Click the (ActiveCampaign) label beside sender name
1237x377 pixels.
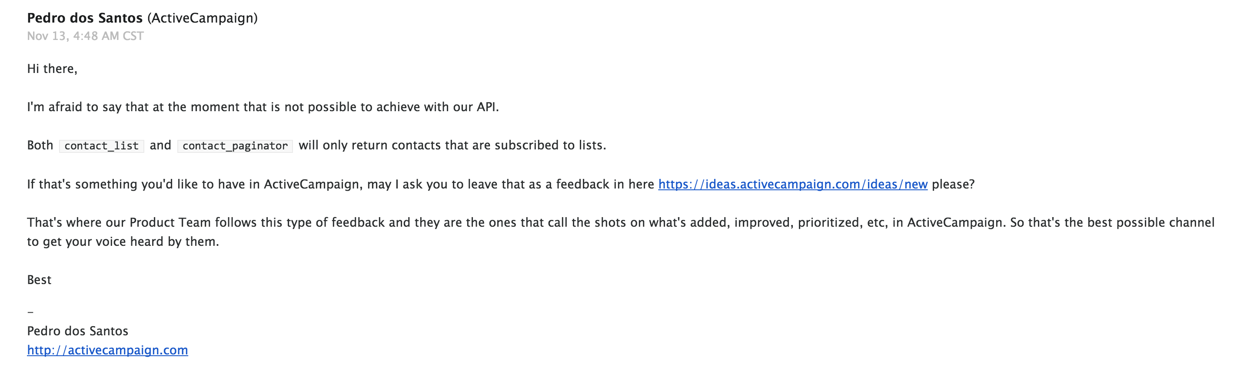(203, 18)
